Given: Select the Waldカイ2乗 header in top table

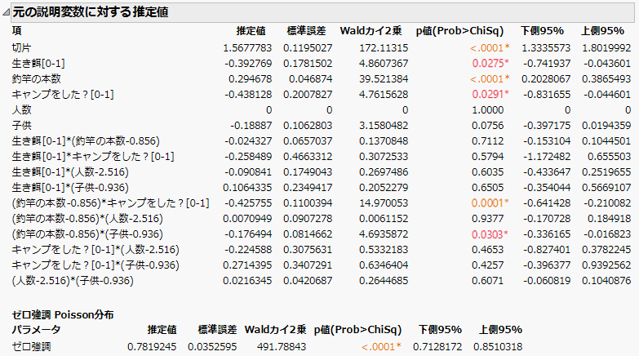Looking at the screenshot, I should [x=371, y=30].
